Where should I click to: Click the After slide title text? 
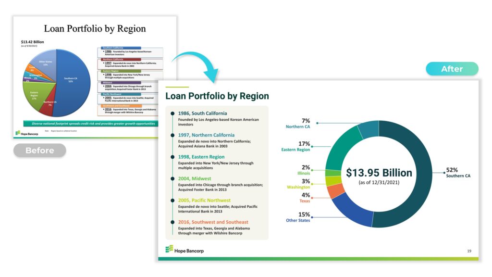(x=217, y=96)
